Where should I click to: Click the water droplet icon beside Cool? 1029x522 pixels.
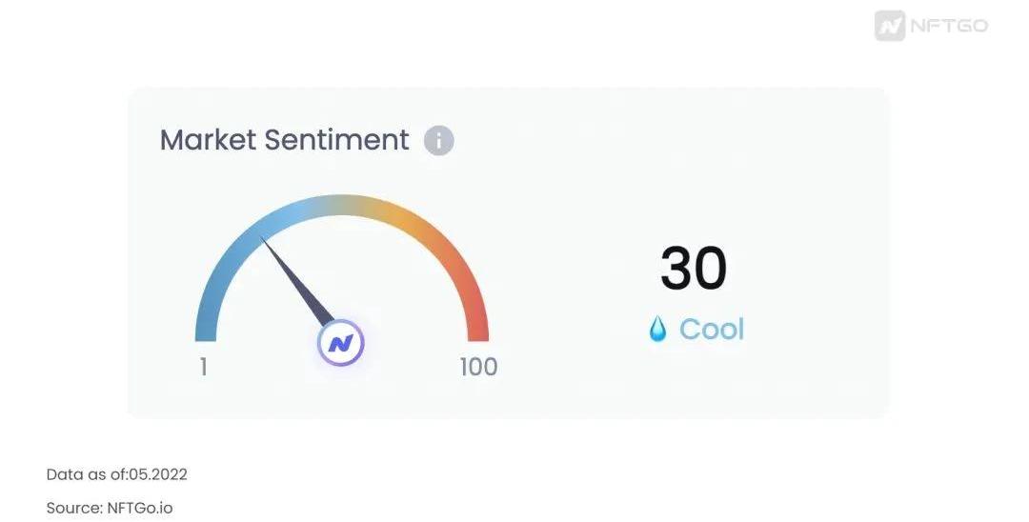[x=657, y=330]
